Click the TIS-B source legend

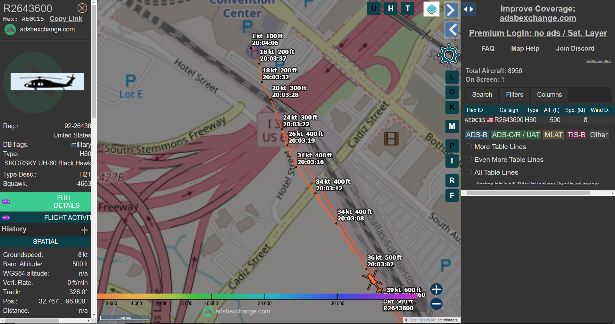point(576,135)
